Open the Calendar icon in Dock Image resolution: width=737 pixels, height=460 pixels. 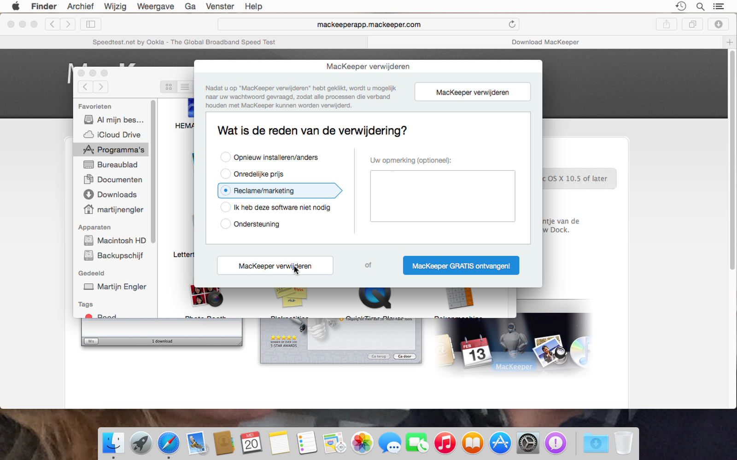[x=252, y=443]
